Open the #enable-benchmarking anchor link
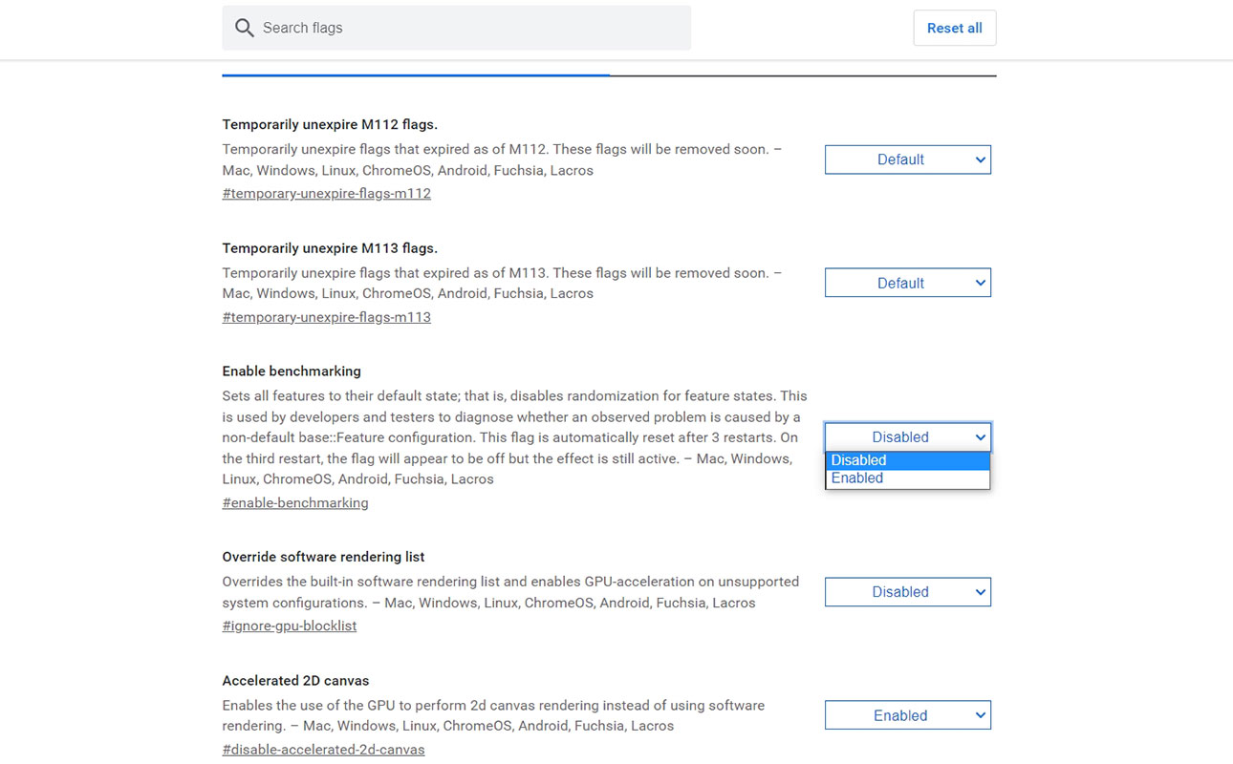 pos(295,502)
